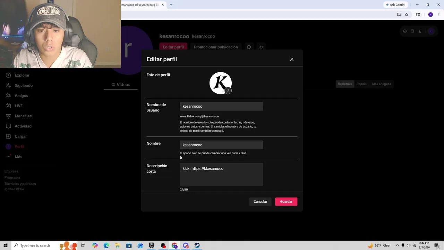Open Explorar in the sidebar
Viewport: 444px width, 250px height.
tap(22, 75)
